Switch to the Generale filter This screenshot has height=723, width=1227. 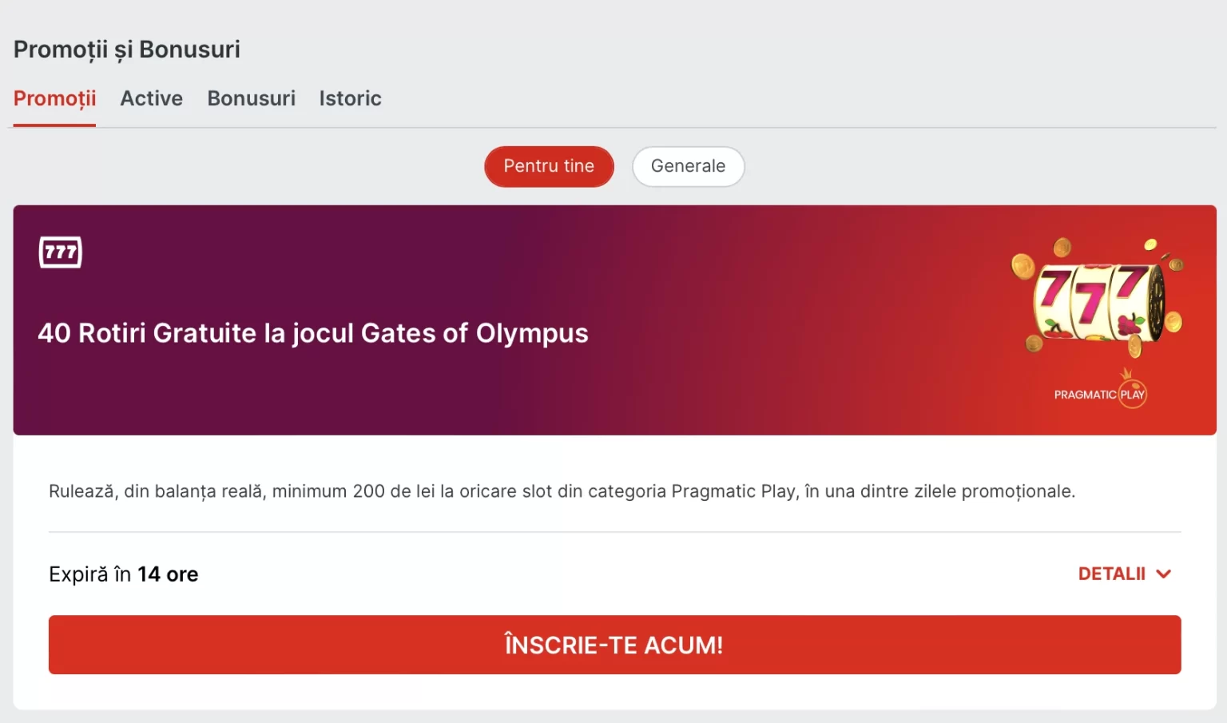[688, 166]
